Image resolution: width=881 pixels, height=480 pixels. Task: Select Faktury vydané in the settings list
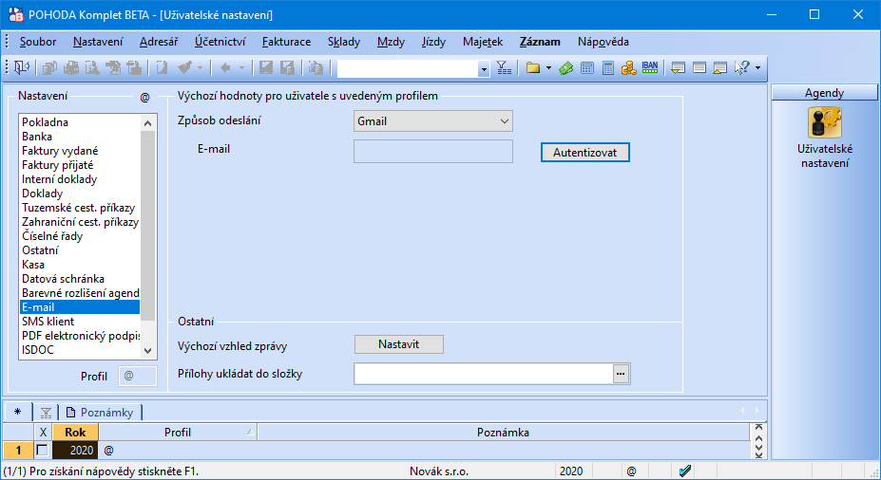(x=80, y=151)
